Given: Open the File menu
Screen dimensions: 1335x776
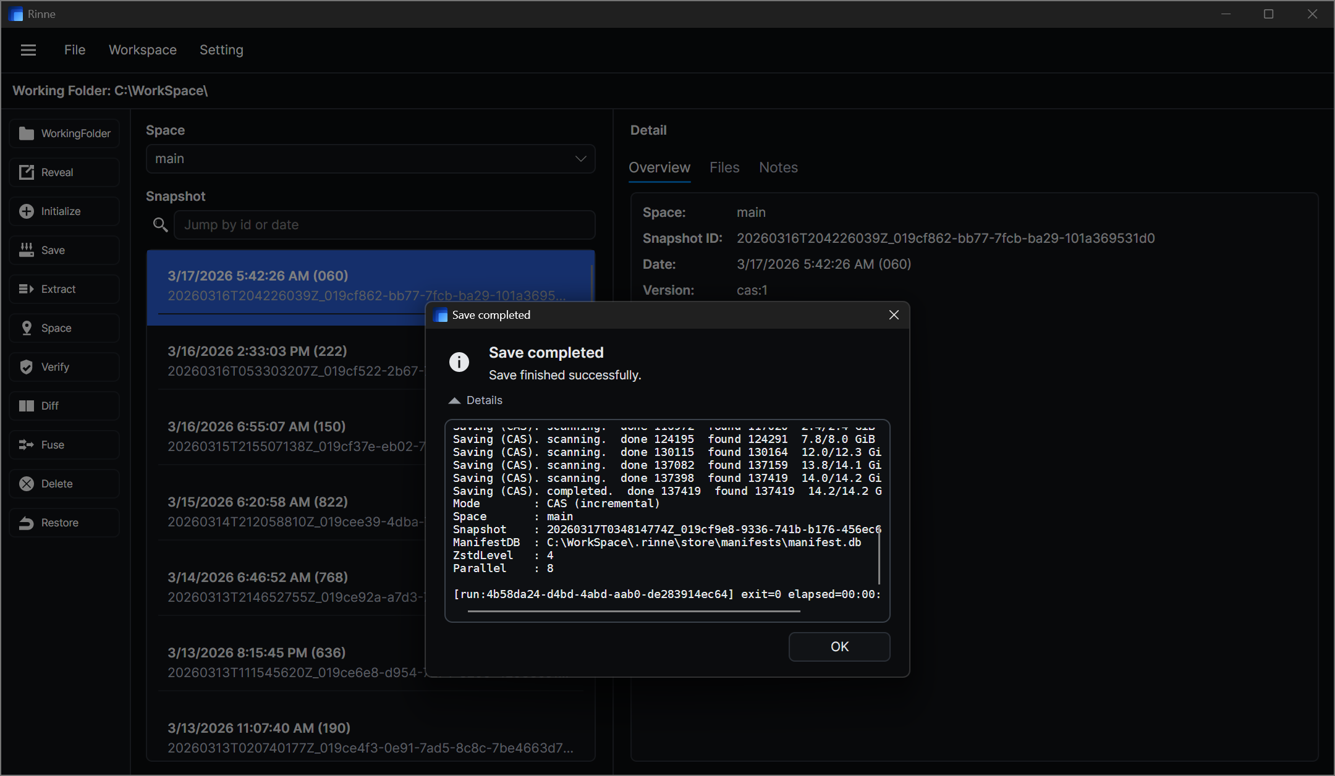Looking at the screenshot, I should coord(75,50).
